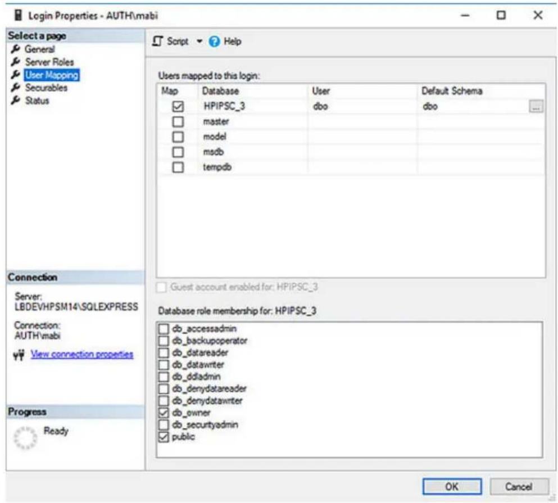
Task: Check the Map box for tempdb
Action: tap(178, 167)
